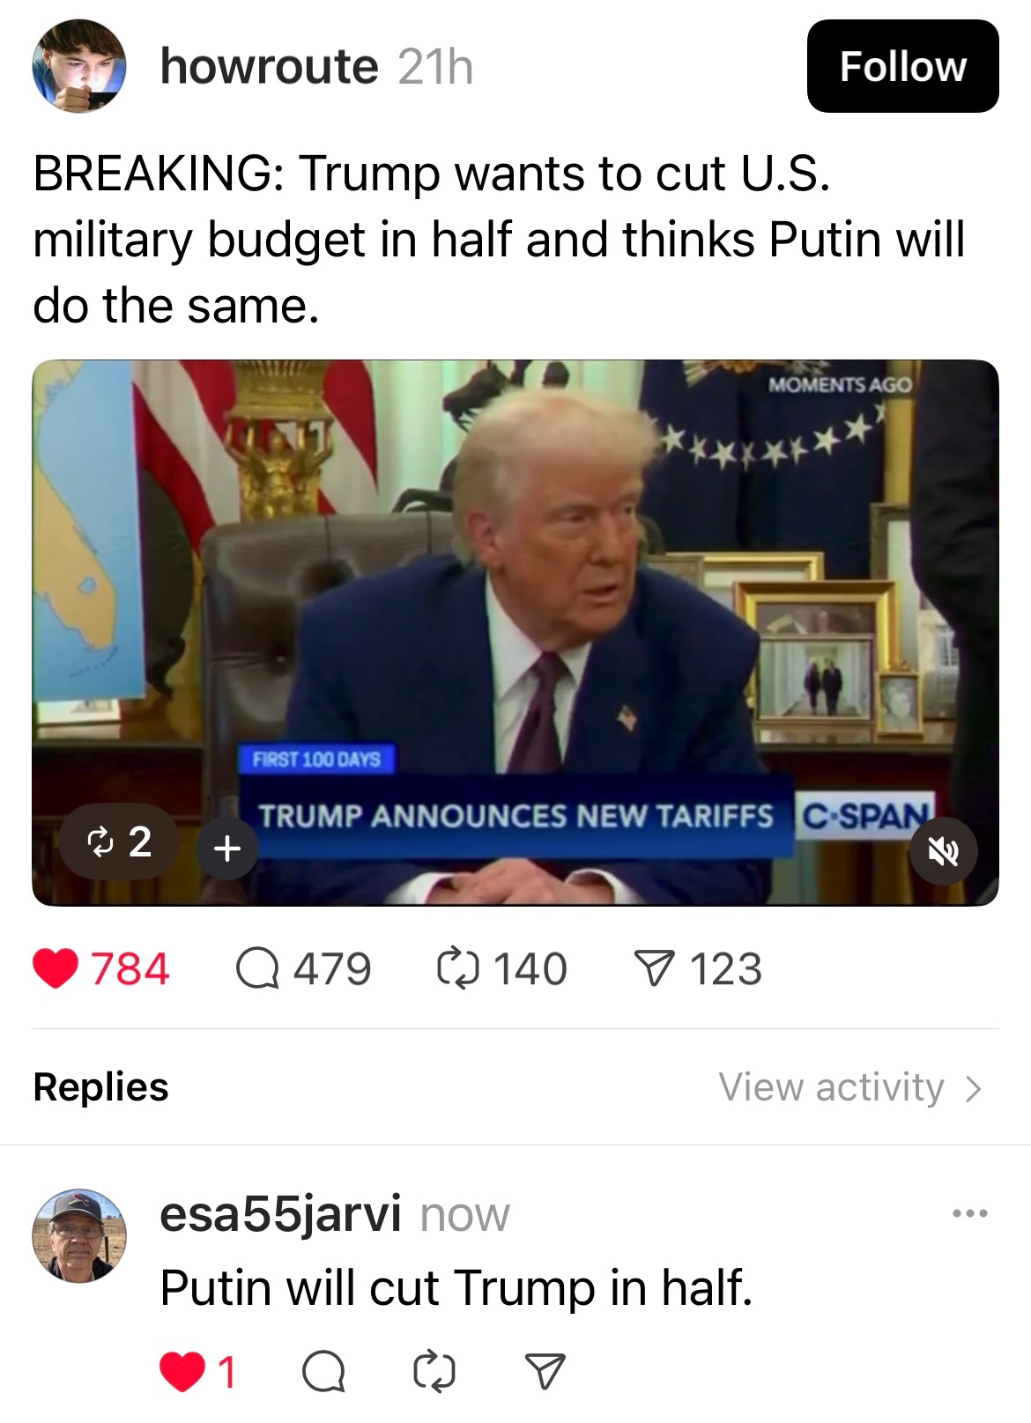Share esa55jarvi's reply with the send icon
1031x1423 pixels.
point(545,1371)
